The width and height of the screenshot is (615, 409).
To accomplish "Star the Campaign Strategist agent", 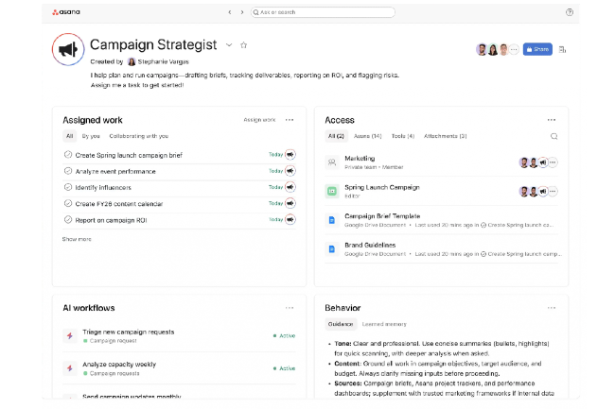I will tap(243, 45).
